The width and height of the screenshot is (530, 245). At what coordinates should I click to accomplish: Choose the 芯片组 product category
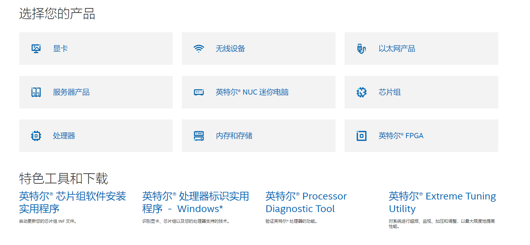pos(421,92)
